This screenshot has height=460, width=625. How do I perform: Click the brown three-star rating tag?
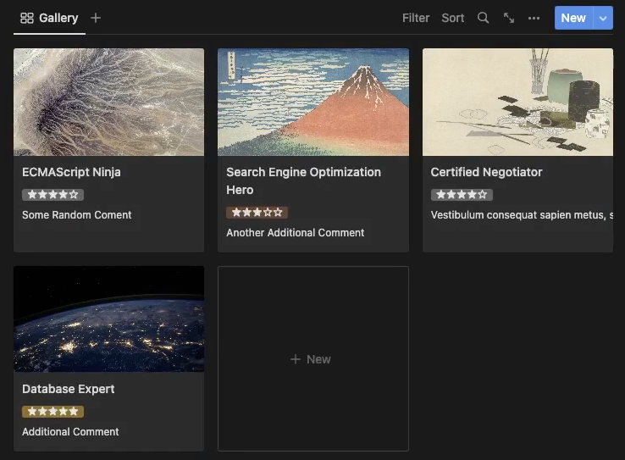(257, 213)
